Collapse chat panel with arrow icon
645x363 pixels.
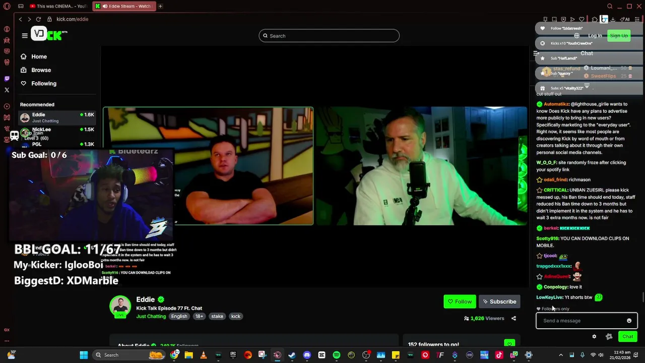[x=536, y=53]
